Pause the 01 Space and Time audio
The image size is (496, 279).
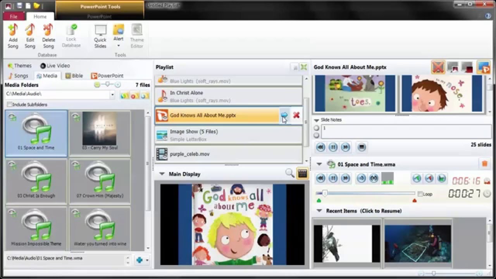point(333,178)
